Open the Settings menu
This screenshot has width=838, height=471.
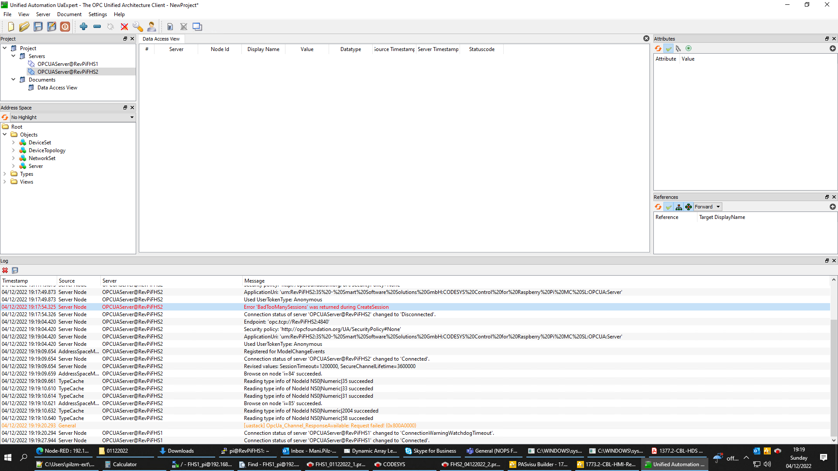coord(98,14)
